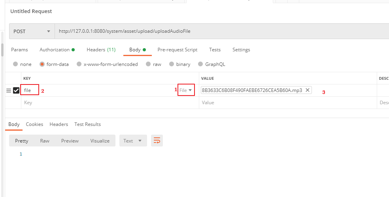This screenshot has width=389, height=197.
Task: Go to the Pre-request Script tab
Action: pos(177,50)
